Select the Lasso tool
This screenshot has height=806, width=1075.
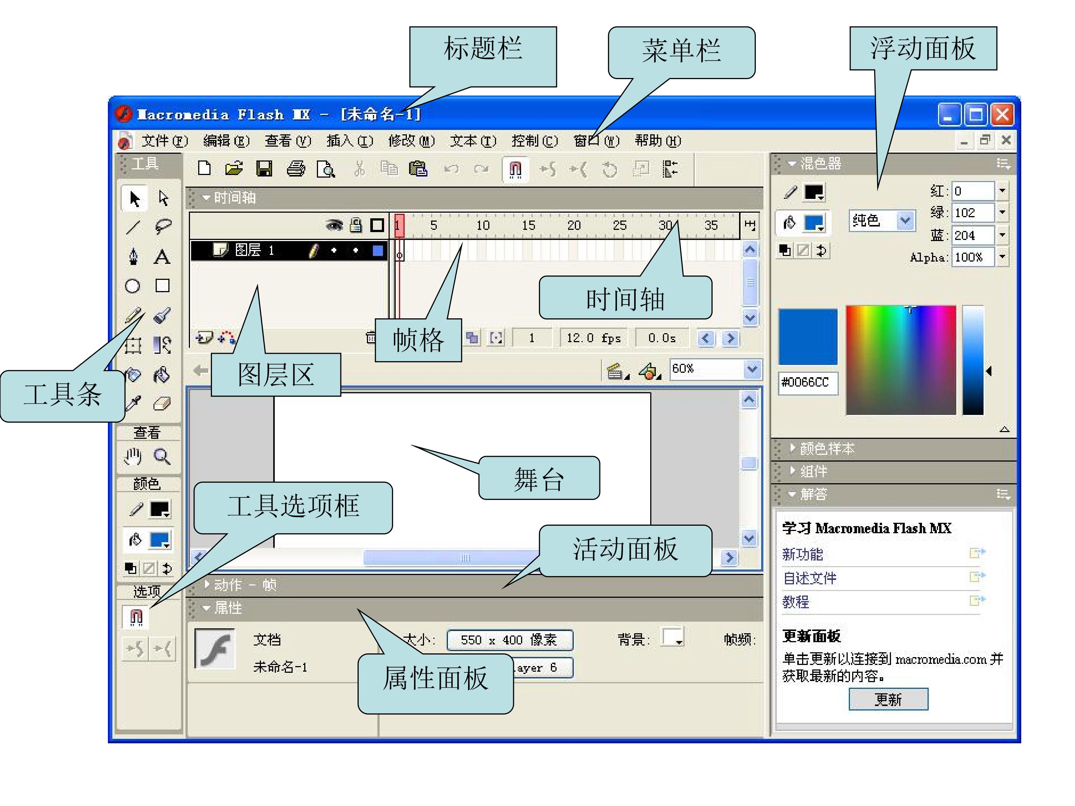click(163, 227)
